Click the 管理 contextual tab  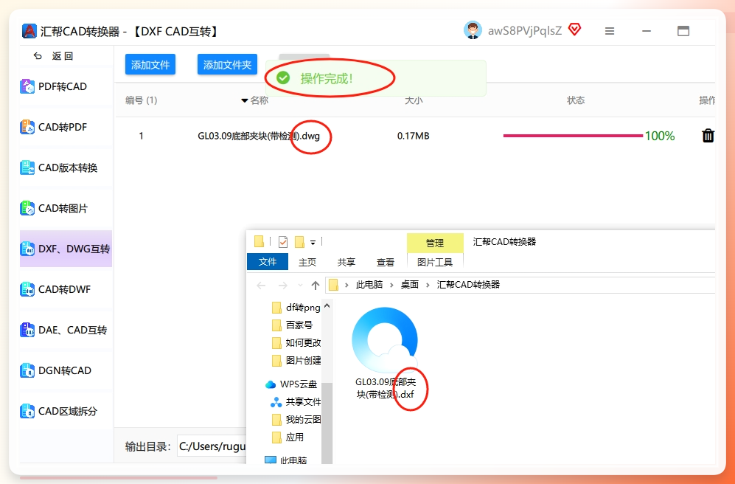435,243
